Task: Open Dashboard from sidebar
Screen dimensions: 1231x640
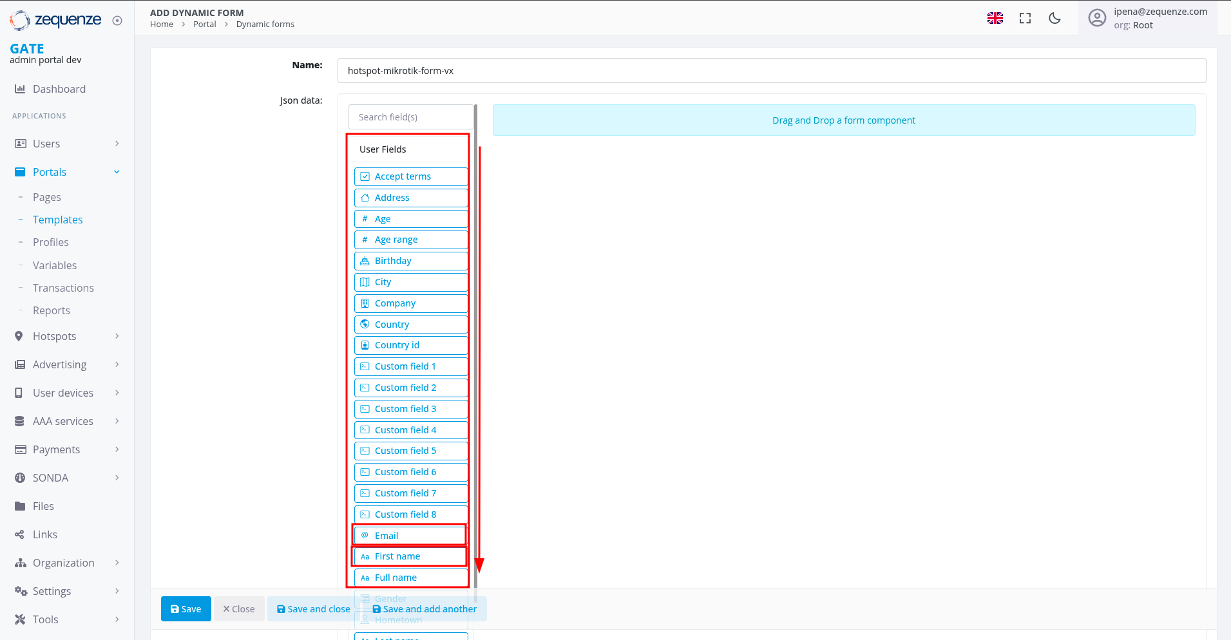Action: [x=59, y=89]
